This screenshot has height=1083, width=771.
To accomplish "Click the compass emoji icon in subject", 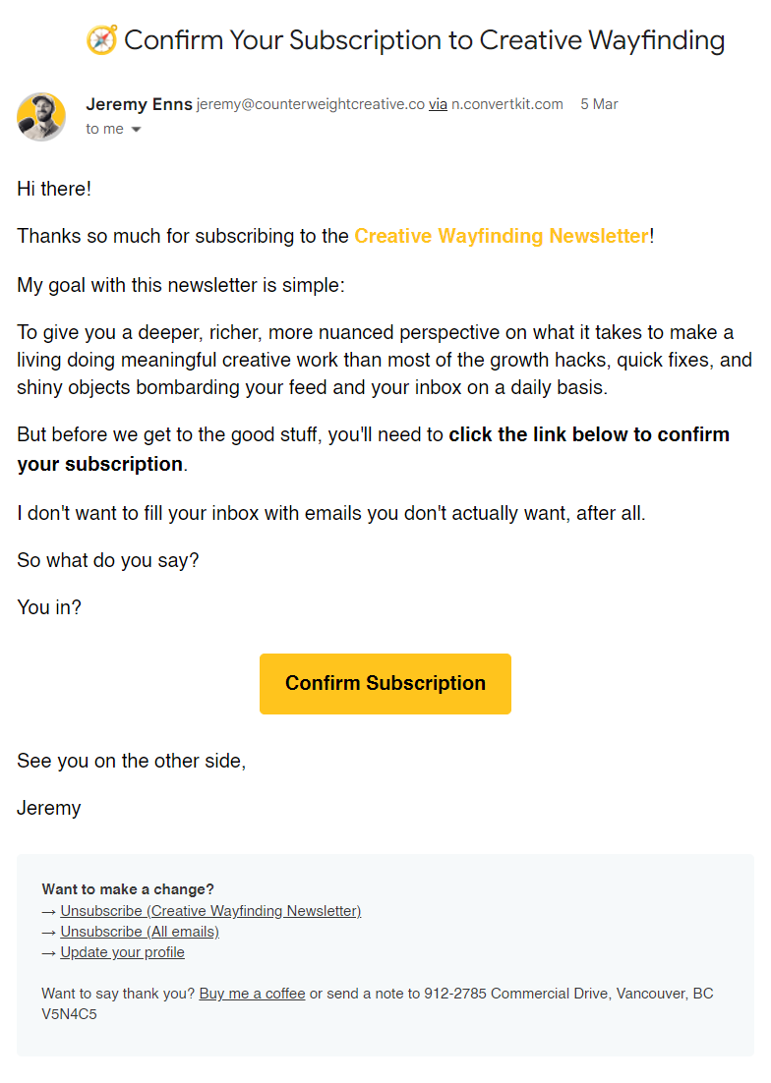I will tap(101, 40).
